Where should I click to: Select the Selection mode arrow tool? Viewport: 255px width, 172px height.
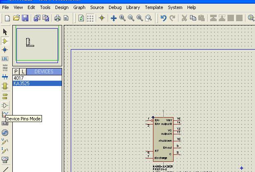click(x=5, y=32)
